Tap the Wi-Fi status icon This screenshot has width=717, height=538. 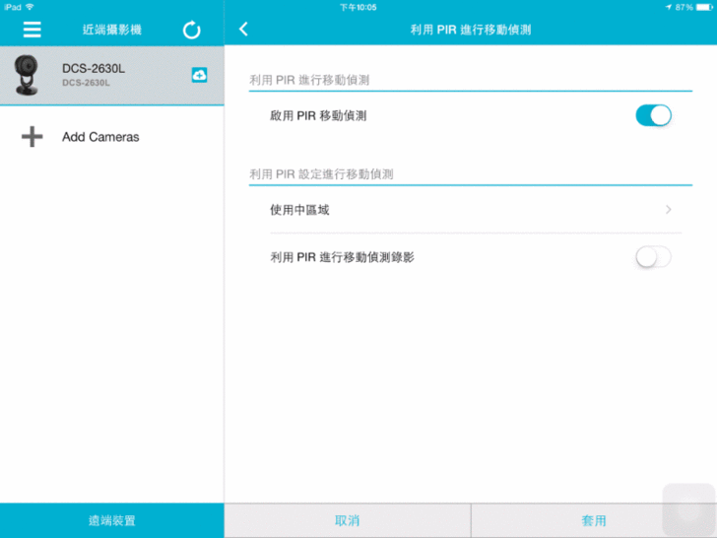click(x=30, y=7)
